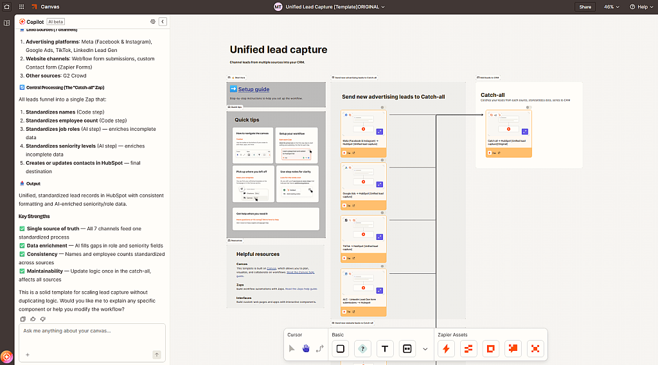Go to the Zapier home icon

coord(6,6)
